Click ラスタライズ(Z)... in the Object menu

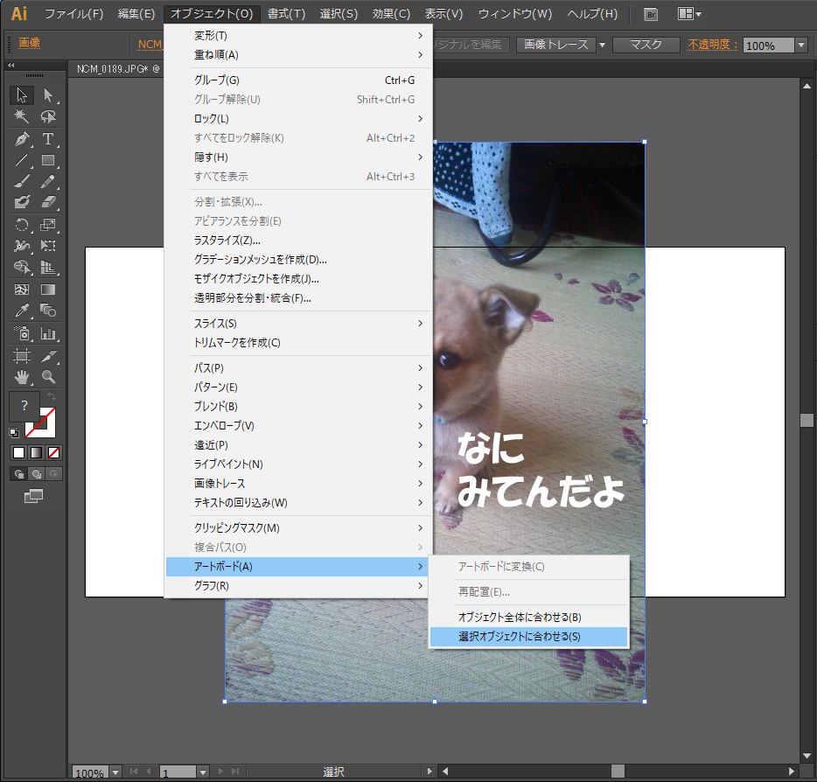(x=227, y=240)
